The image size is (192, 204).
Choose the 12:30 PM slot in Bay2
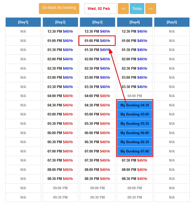click(60, 31)
